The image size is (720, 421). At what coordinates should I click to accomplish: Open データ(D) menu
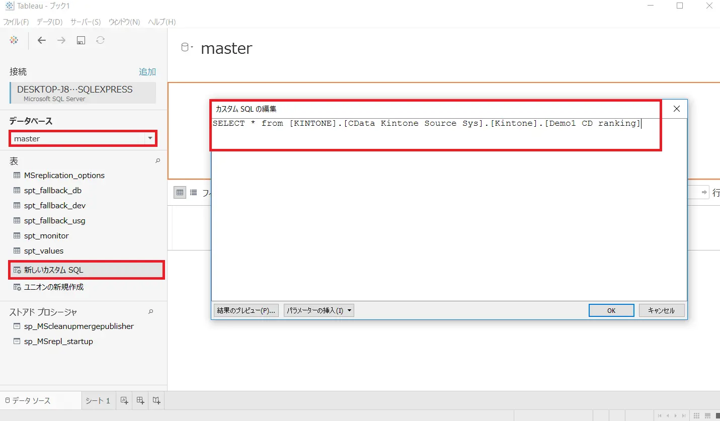tap(49, 22)
